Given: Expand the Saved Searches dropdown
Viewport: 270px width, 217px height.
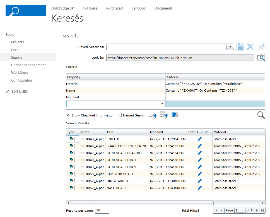Looking at the screenshot, I should click(230, 47).
